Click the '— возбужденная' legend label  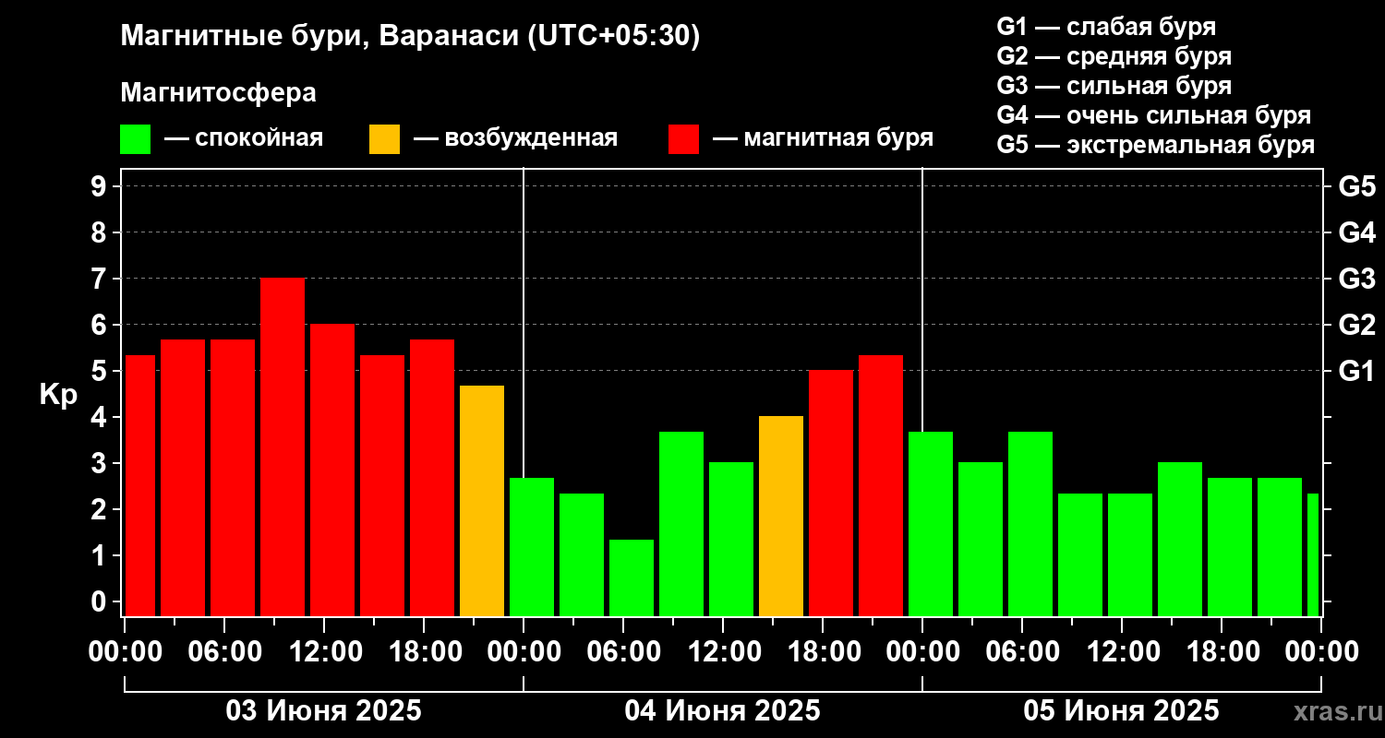coord(515,138)
